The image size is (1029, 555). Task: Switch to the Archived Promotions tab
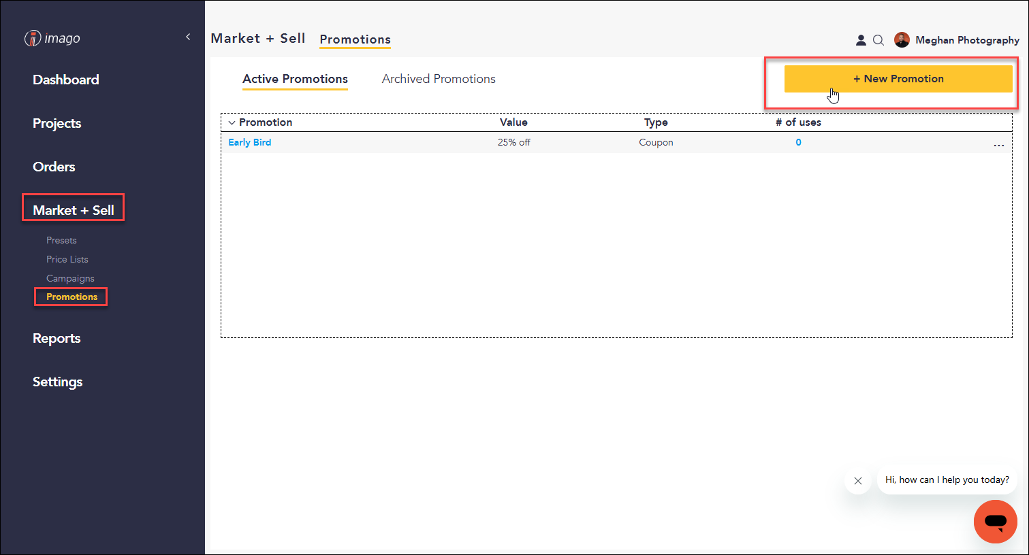point(439,79)
